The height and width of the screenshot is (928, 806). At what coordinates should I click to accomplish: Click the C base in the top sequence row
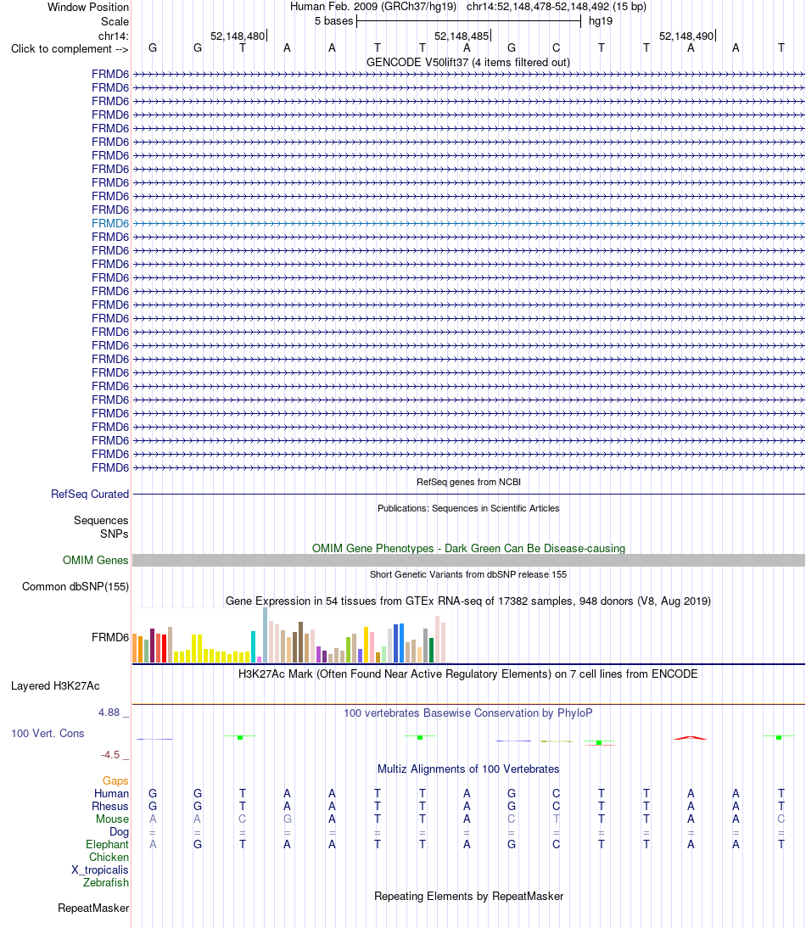coord(557,48)
